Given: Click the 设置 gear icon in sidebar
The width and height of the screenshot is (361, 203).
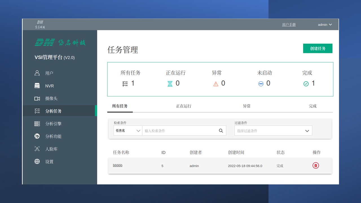Looking at the screenshot, I should [37, 162].
